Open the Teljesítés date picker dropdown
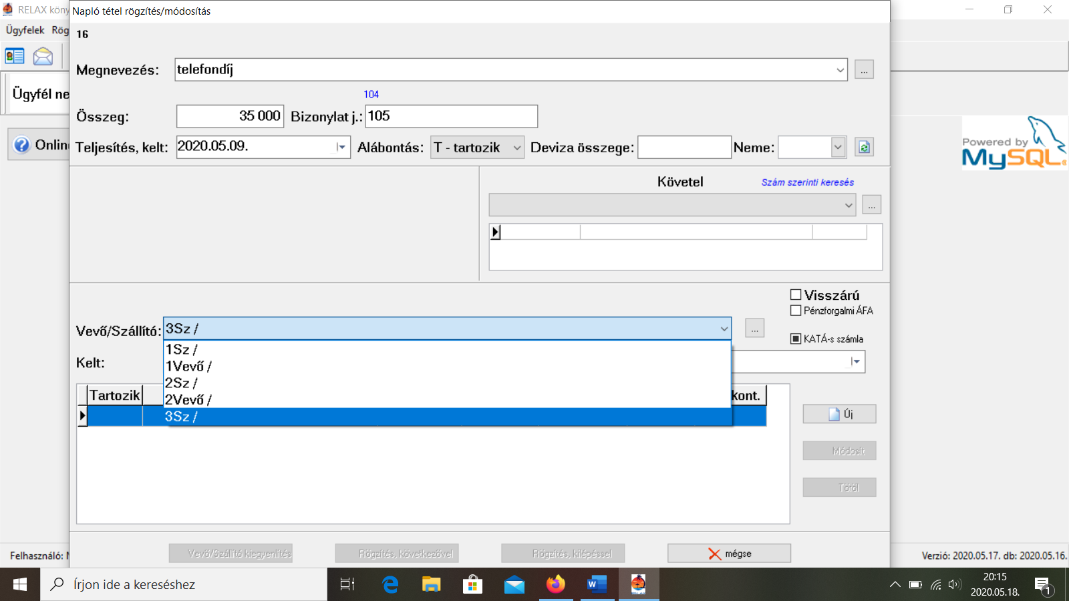 click(341, 147)
